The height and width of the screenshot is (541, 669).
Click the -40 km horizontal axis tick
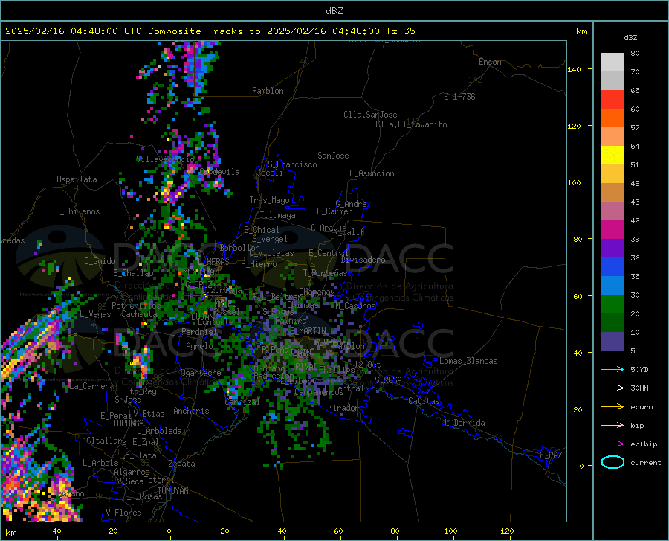point(54,531)
